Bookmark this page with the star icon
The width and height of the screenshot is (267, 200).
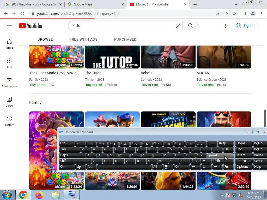[x=234, y=14]
